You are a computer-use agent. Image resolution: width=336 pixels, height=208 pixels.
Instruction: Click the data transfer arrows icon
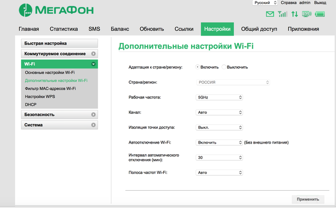(x=295, y=14)
